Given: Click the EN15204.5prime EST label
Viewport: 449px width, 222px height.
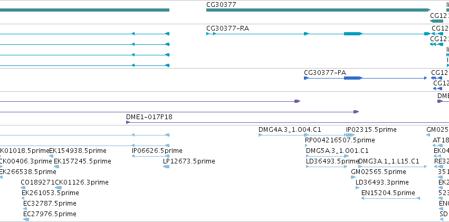Looking at the screenshot, I should point(388,193).
